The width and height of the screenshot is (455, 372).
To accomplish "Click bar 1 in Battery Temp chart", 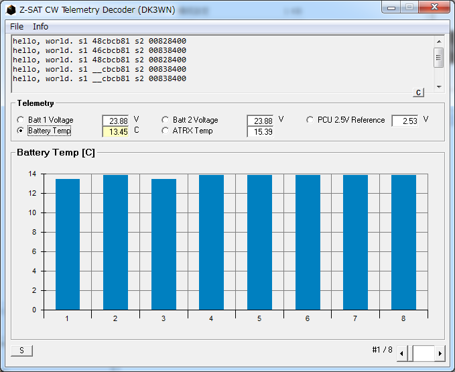I will pos(68,245).
